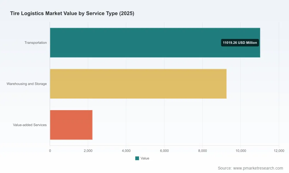Click the 6,000 x-axis tick label
289x173 pixels.
(x=164, y=151)
